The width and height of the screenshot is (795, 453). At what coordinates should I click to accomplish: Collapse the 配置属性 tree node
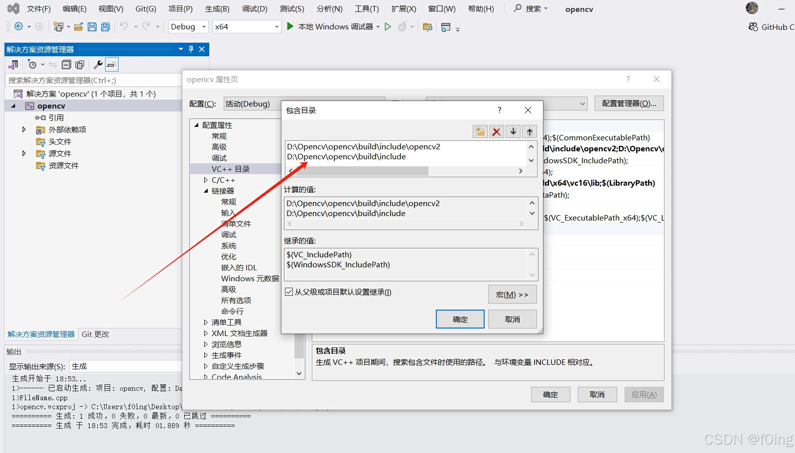(197, 125)
